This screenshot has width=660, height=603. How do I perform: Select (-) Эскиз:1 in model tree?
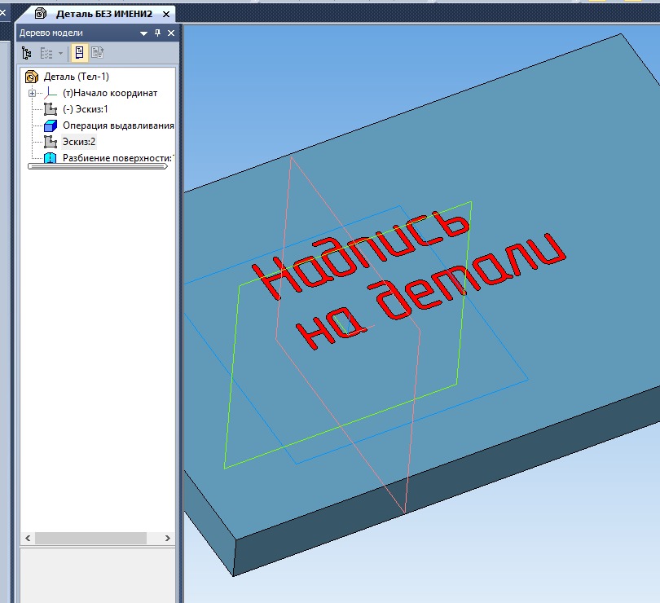click(85, 109)
